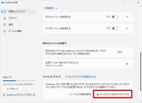Toggle the ダウンロード レートを制限する switch

115,17
